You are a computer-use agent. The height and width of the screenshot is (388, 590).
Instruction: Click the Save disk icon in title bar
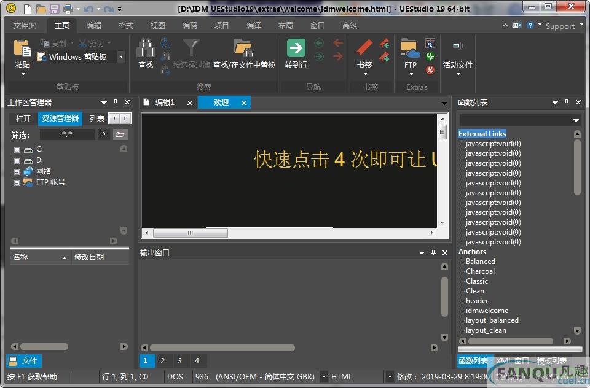coord(55,8)
